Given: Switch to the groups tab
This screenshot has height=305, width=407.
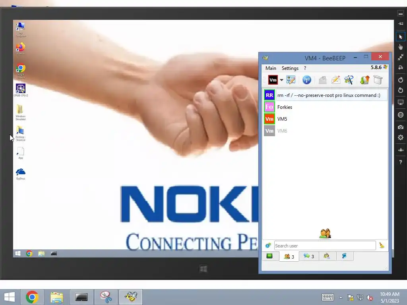Looking at the screenshot, I should [327, 256].
